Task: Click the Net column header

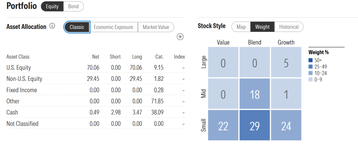Action: (95, 57)
